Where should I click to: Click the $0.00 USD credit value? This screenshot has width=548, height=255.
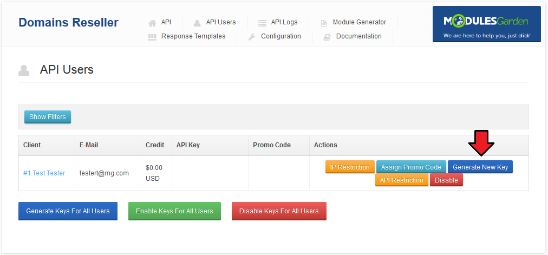154,173
